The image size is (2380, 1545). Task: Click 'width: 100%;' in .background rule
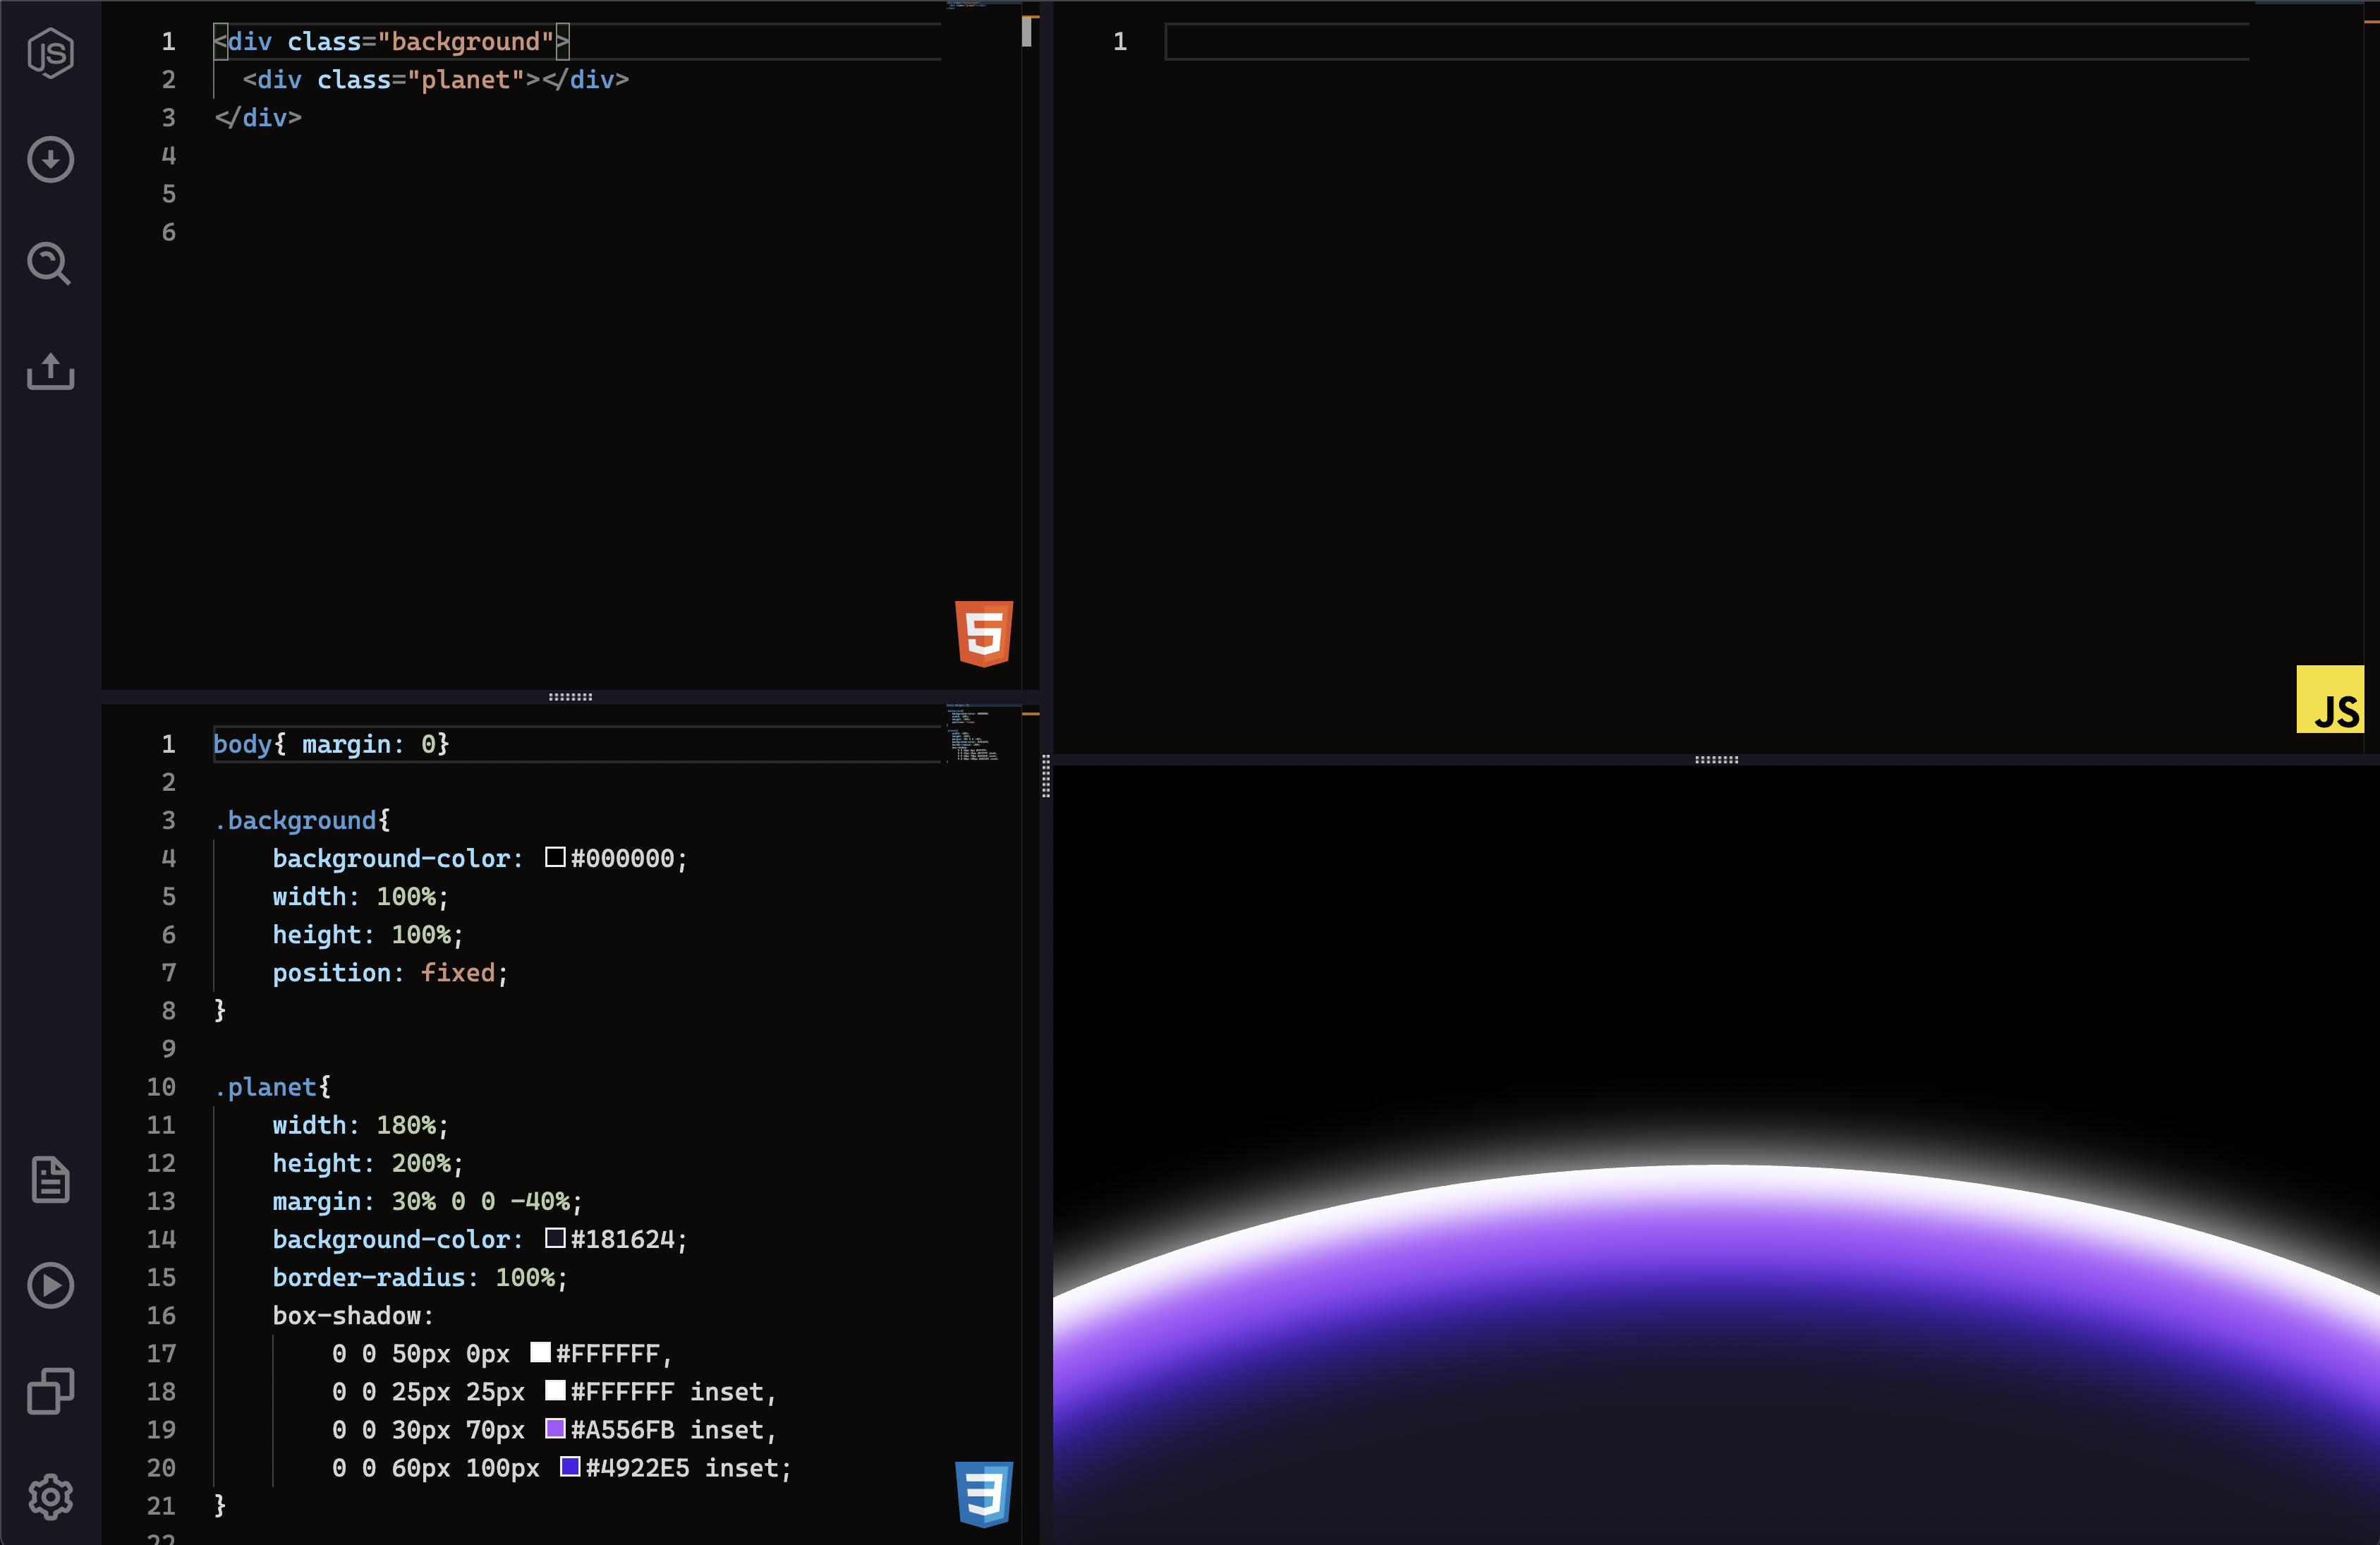pyautogui.click(x=361, y=897)
